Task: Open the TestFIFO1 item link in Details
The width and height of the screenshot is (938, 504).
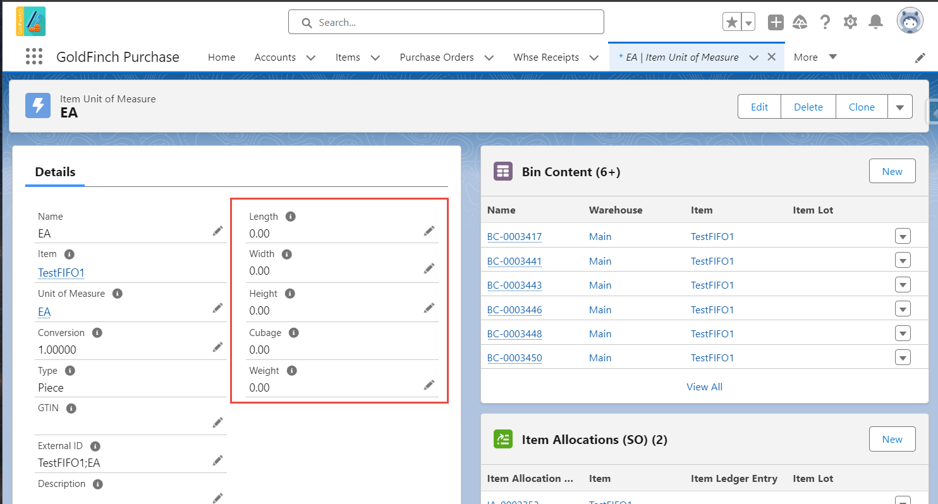Action: (x=61, y=273)
